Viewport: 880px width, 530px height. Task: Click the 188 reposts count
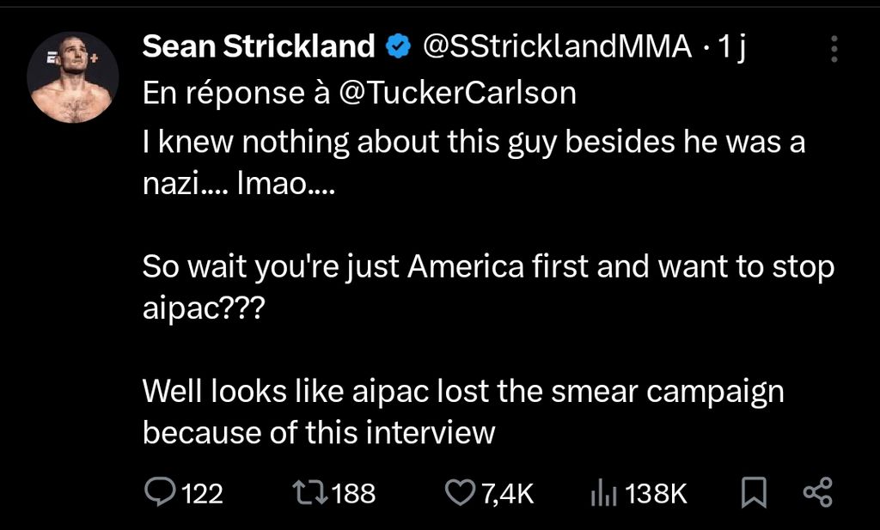[x=353, y=494]
